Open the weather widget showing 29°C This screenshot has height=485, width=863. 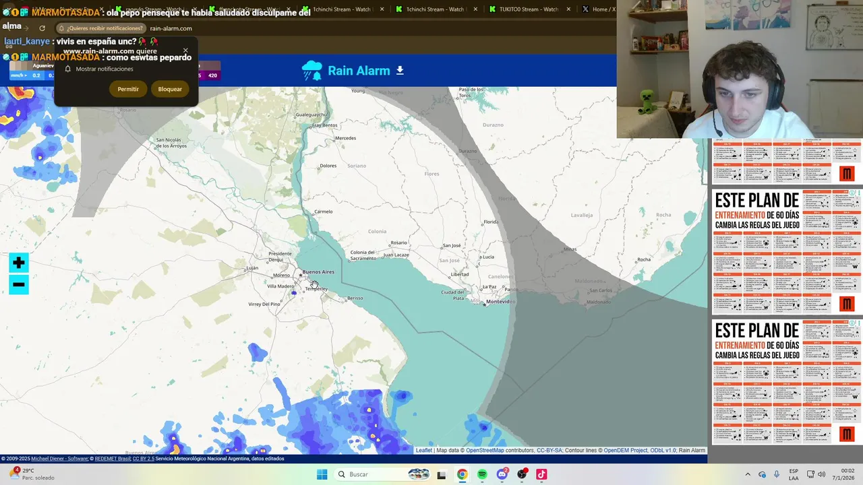[32, 474]
